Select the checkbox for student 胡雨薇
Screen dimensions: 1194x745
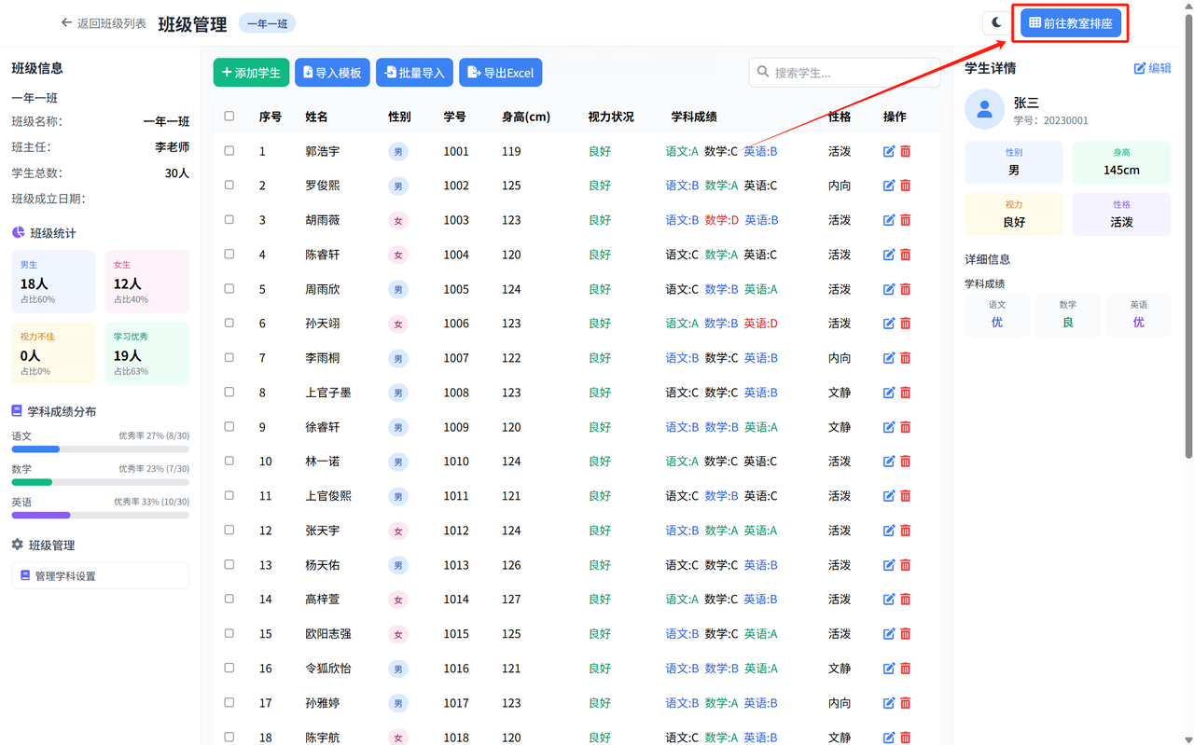[229, 220]
